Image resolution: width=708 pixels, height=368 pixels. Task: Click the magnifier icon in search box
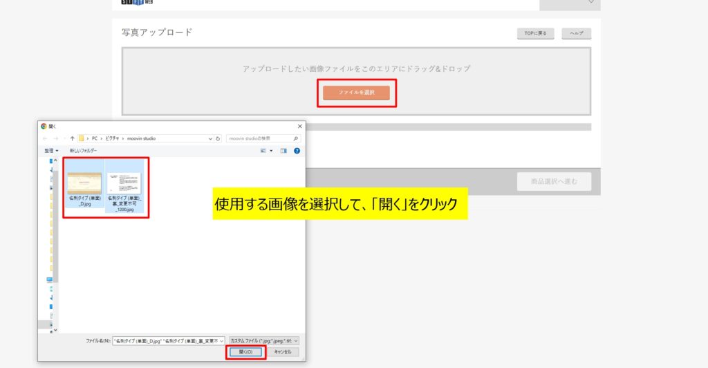(x=297, y=138)
